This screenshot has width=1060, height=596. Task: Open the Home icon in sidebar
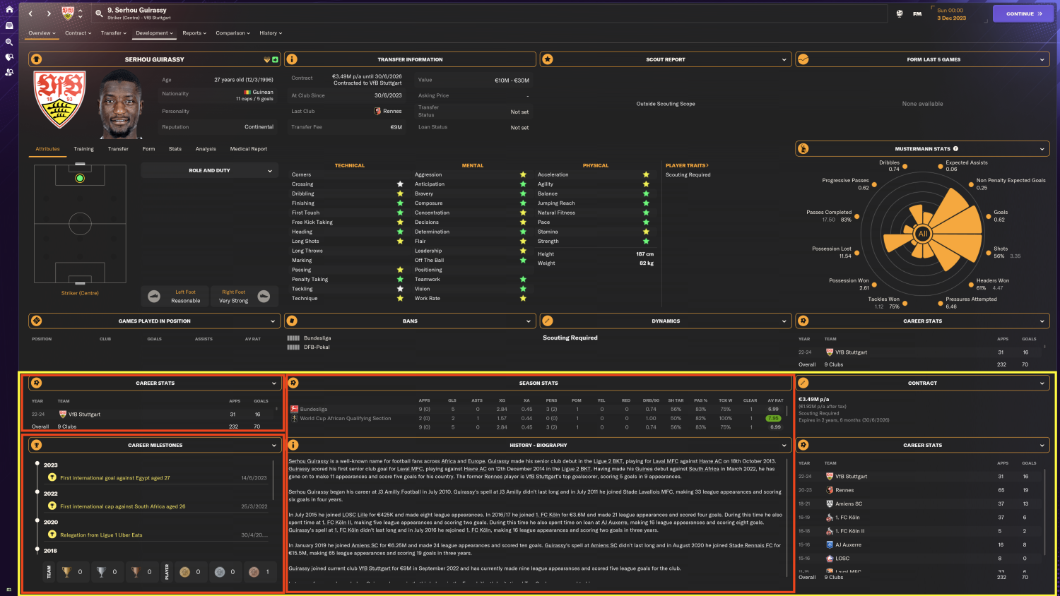9,10
